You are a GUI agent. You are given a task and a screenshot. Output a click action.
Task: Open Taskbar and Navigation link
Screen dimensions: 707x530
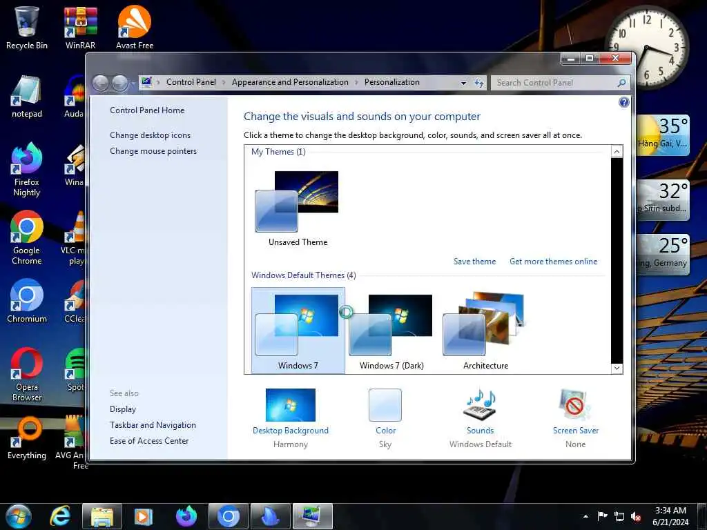tap(153, 425)
